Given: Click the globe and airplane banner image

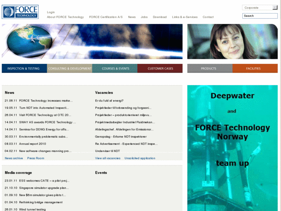Looking at the screenshot, I should (x=92, y=41).
